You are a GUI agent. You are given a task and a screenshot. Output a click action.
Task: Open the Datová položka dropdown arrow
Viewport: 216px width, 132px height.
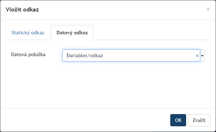202,55
